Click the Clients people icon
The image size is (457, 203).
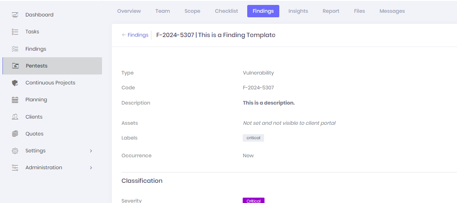[x=15, y=117]
